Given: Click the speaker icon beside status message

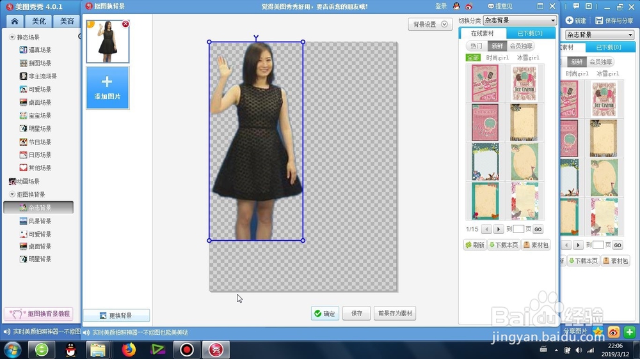Looking at the screenshot, I should (x=86, y=333).
